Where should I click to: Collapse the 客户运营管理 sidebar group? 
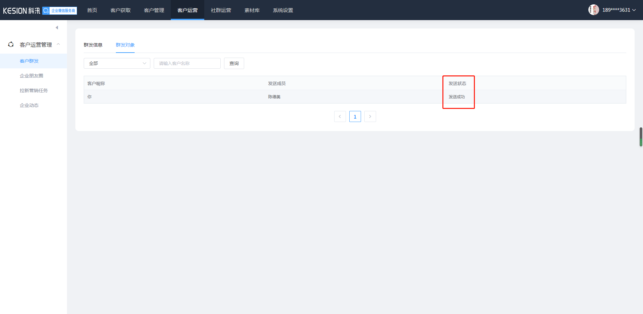click(58, 45)
